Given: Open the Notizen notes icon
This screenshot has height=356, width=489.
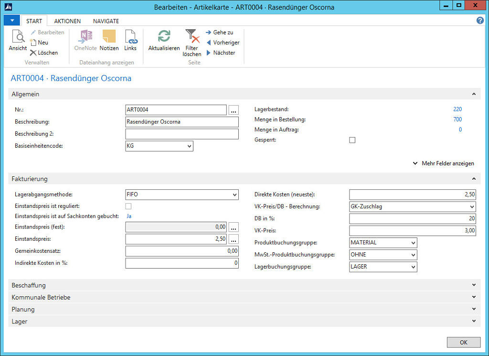Looking at the screenshot, I should (109, 40).
